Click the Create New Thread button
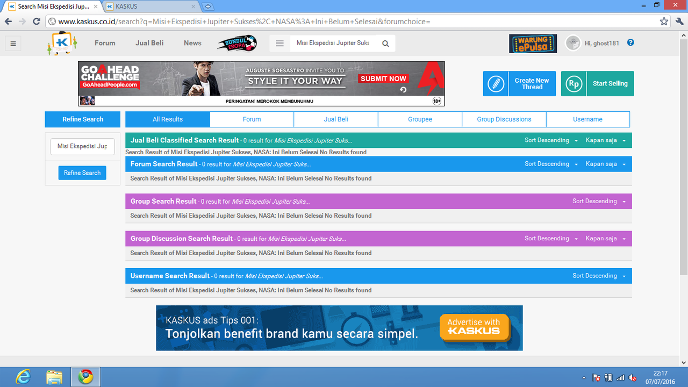The width and height of the screenshot is (688, 387). point(519,84)
